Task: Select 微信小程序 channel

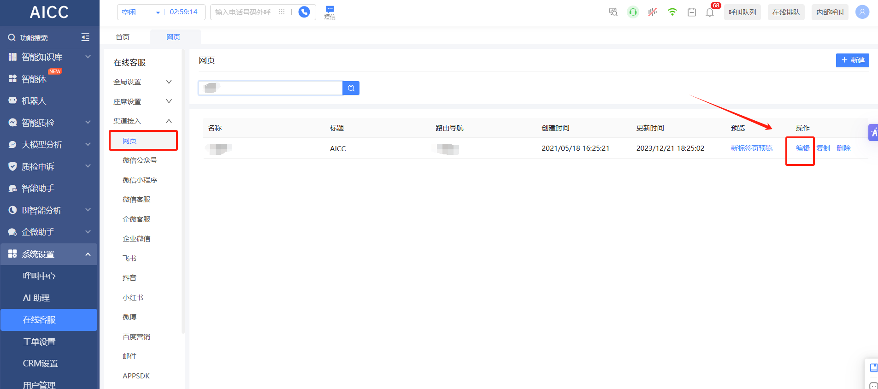Action: coord(140,180)
